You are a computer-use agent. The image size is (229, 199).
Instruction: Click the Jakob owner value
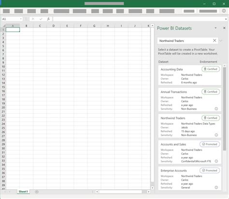click(185, 128)
